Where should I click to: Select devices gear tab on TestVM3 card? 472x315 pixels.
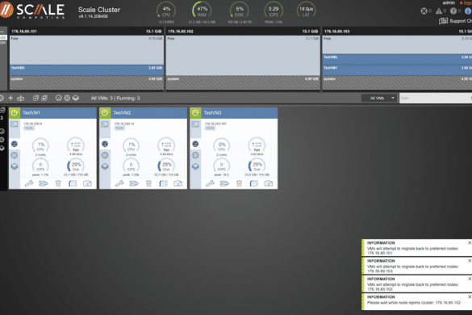click(195, 155)
